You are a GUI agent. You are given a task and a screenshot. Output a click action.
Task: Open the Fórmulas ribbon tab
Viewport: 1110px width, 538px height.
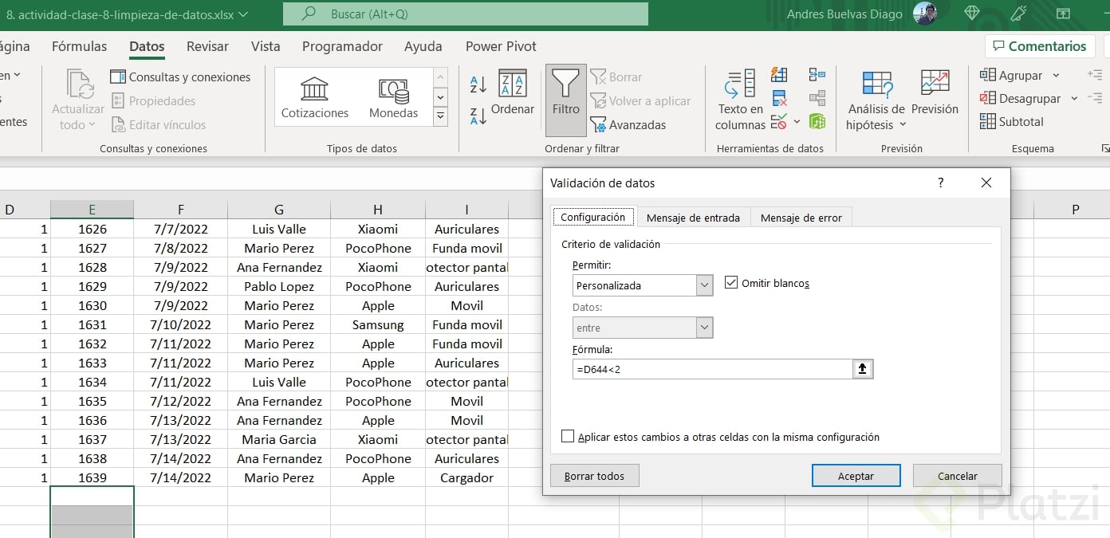(x=79, y=46)
